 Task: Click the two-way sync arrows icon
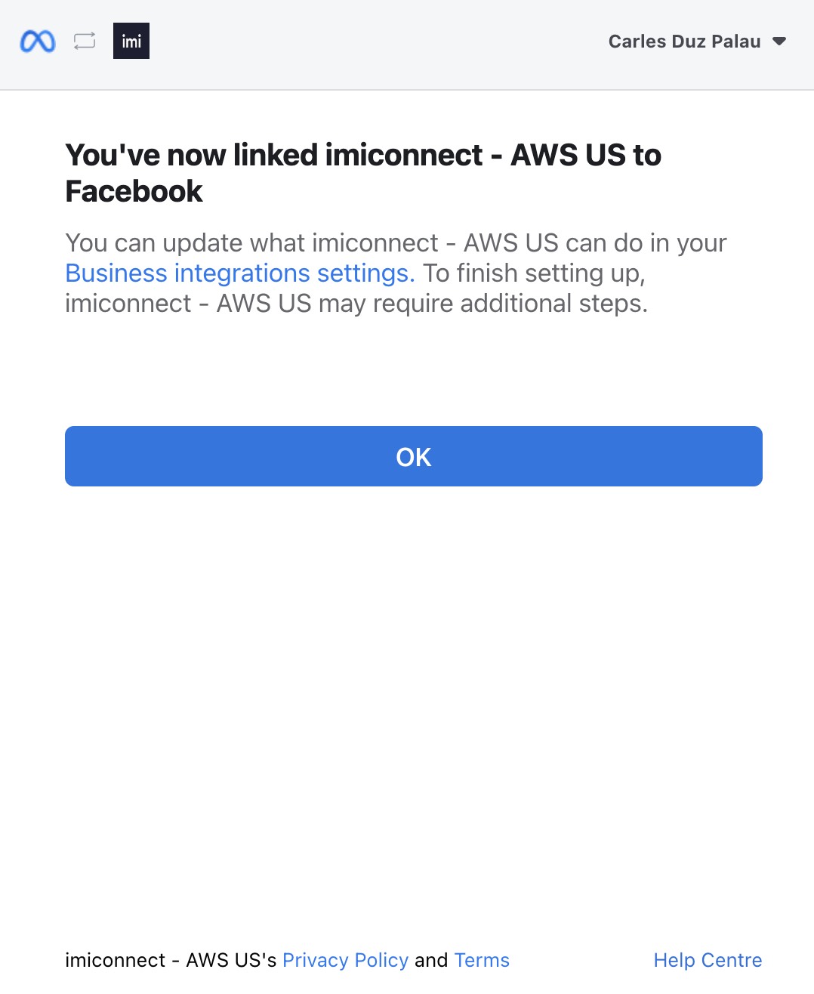pos(85,41)
